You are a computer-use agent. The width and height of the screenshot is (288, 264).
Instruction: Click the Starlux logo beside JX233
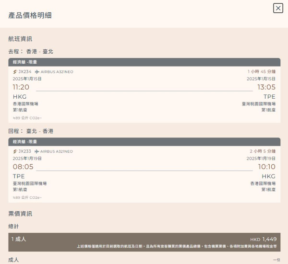point(15,151)
